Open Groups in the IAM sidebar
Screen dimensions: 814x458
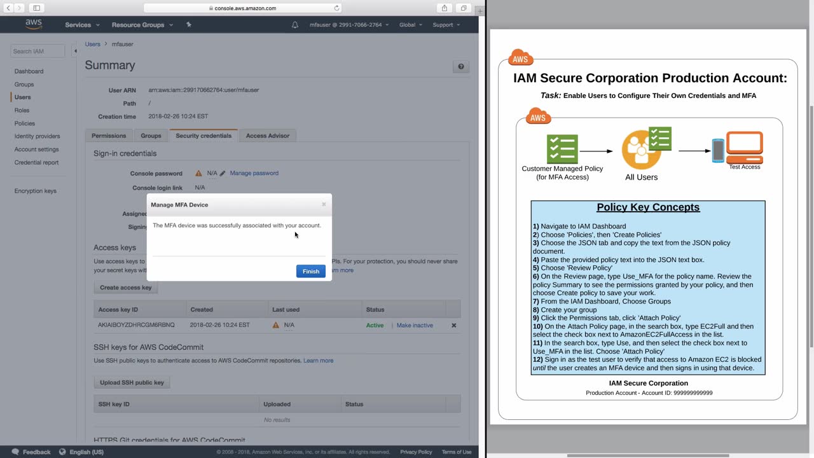tap(24, 84)
